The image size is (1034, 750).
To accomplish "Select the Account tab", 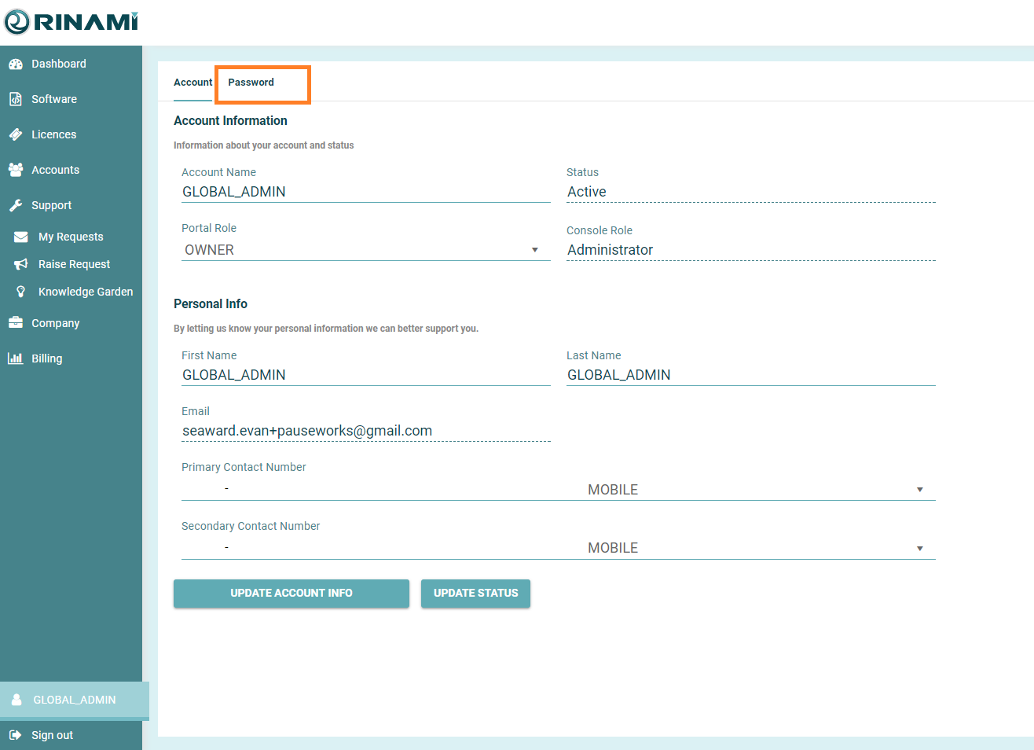I will 192,83.
